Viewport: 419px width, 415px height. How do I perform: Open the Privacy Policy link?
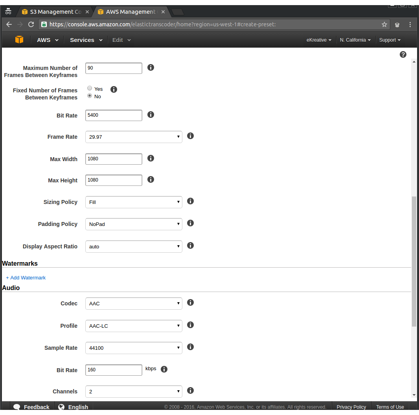(351, 407)
